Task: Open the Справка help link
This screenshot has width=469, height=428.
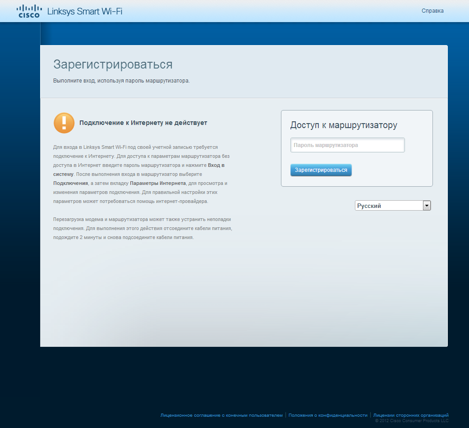Action: pyautogui.click(x=432, y=11)
